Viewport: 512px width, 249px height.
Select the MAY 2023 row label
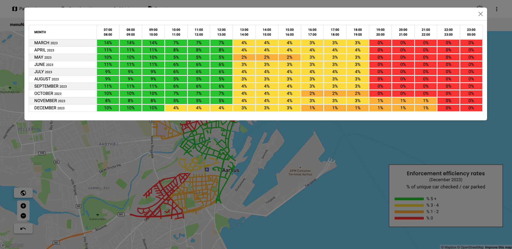pos(43,57)
